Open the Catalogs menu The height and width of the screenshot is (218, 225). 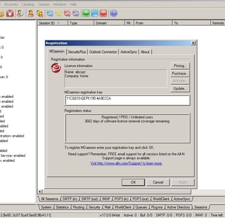point(28,4)
